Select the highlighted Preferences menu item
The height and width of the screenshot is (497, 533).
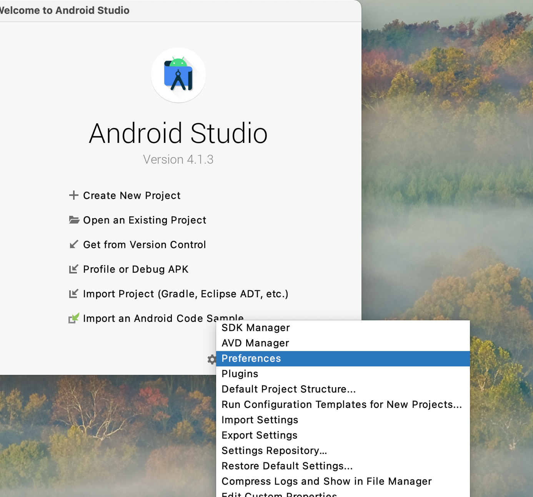pyautogui.click(x=343, y=358)
